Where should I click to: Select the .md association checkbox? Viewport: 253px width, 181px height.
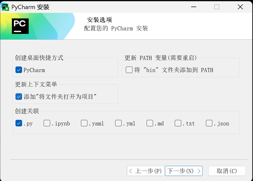tap(150, 123)
